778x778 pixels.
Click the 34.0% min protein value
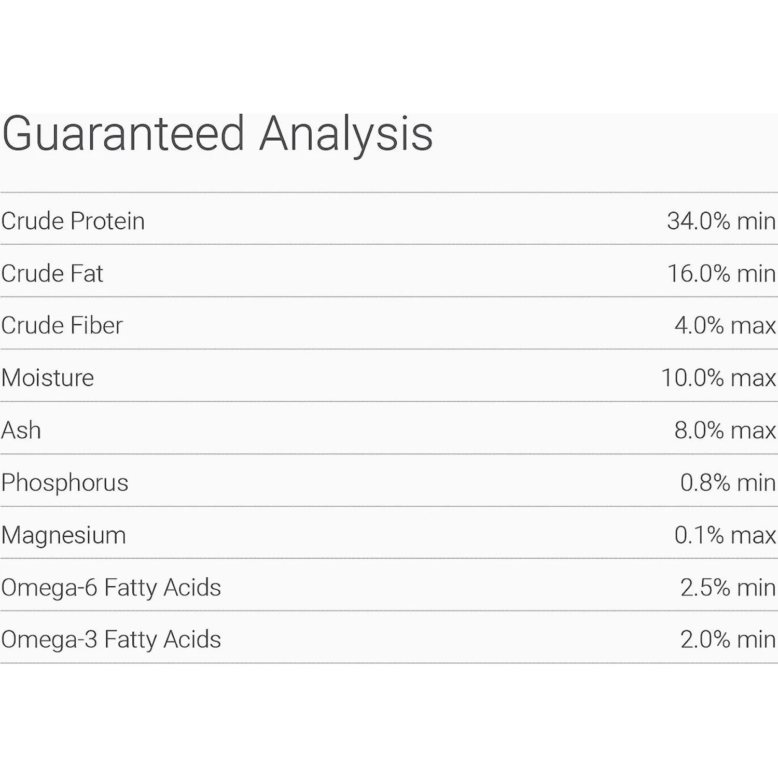(721, 221)
